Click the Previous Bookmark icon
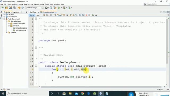This screenshot has height=96, width=170. coord(71,15)
